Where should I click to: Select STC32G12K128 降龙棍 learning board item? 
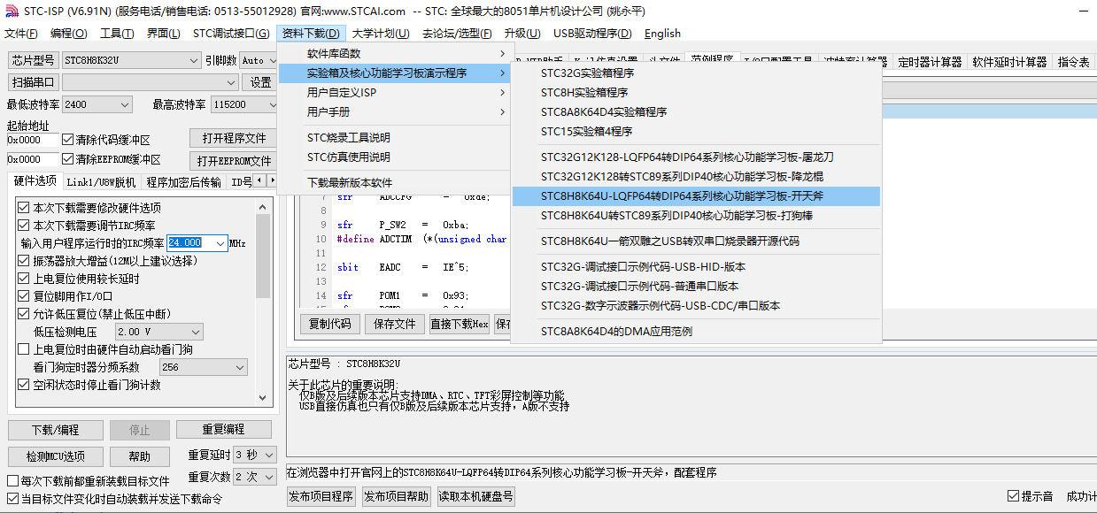pos(696,176)
